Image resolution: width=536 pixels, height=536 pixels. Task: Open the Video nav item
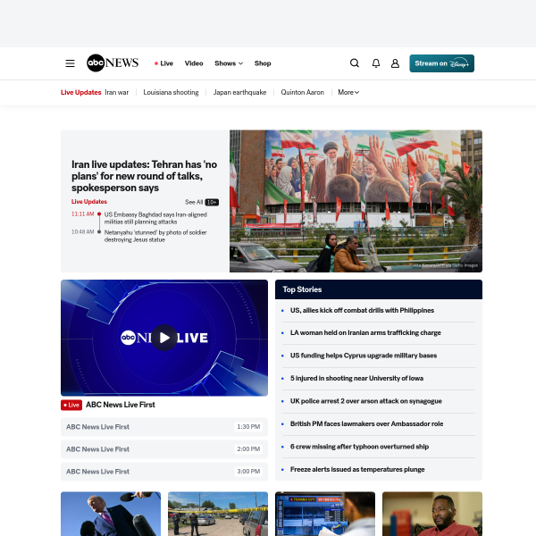pos(194,63)
